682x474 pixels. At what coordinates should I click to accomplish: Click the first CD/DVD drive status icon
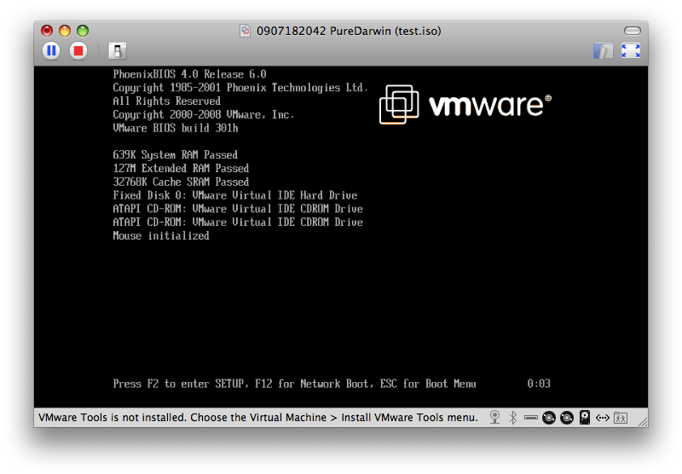click(x=549, y=418)
